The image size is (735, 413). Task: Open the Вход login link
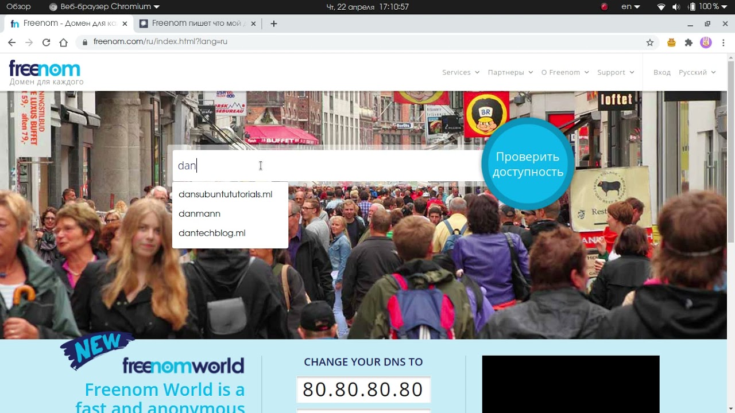coord(661,72)
